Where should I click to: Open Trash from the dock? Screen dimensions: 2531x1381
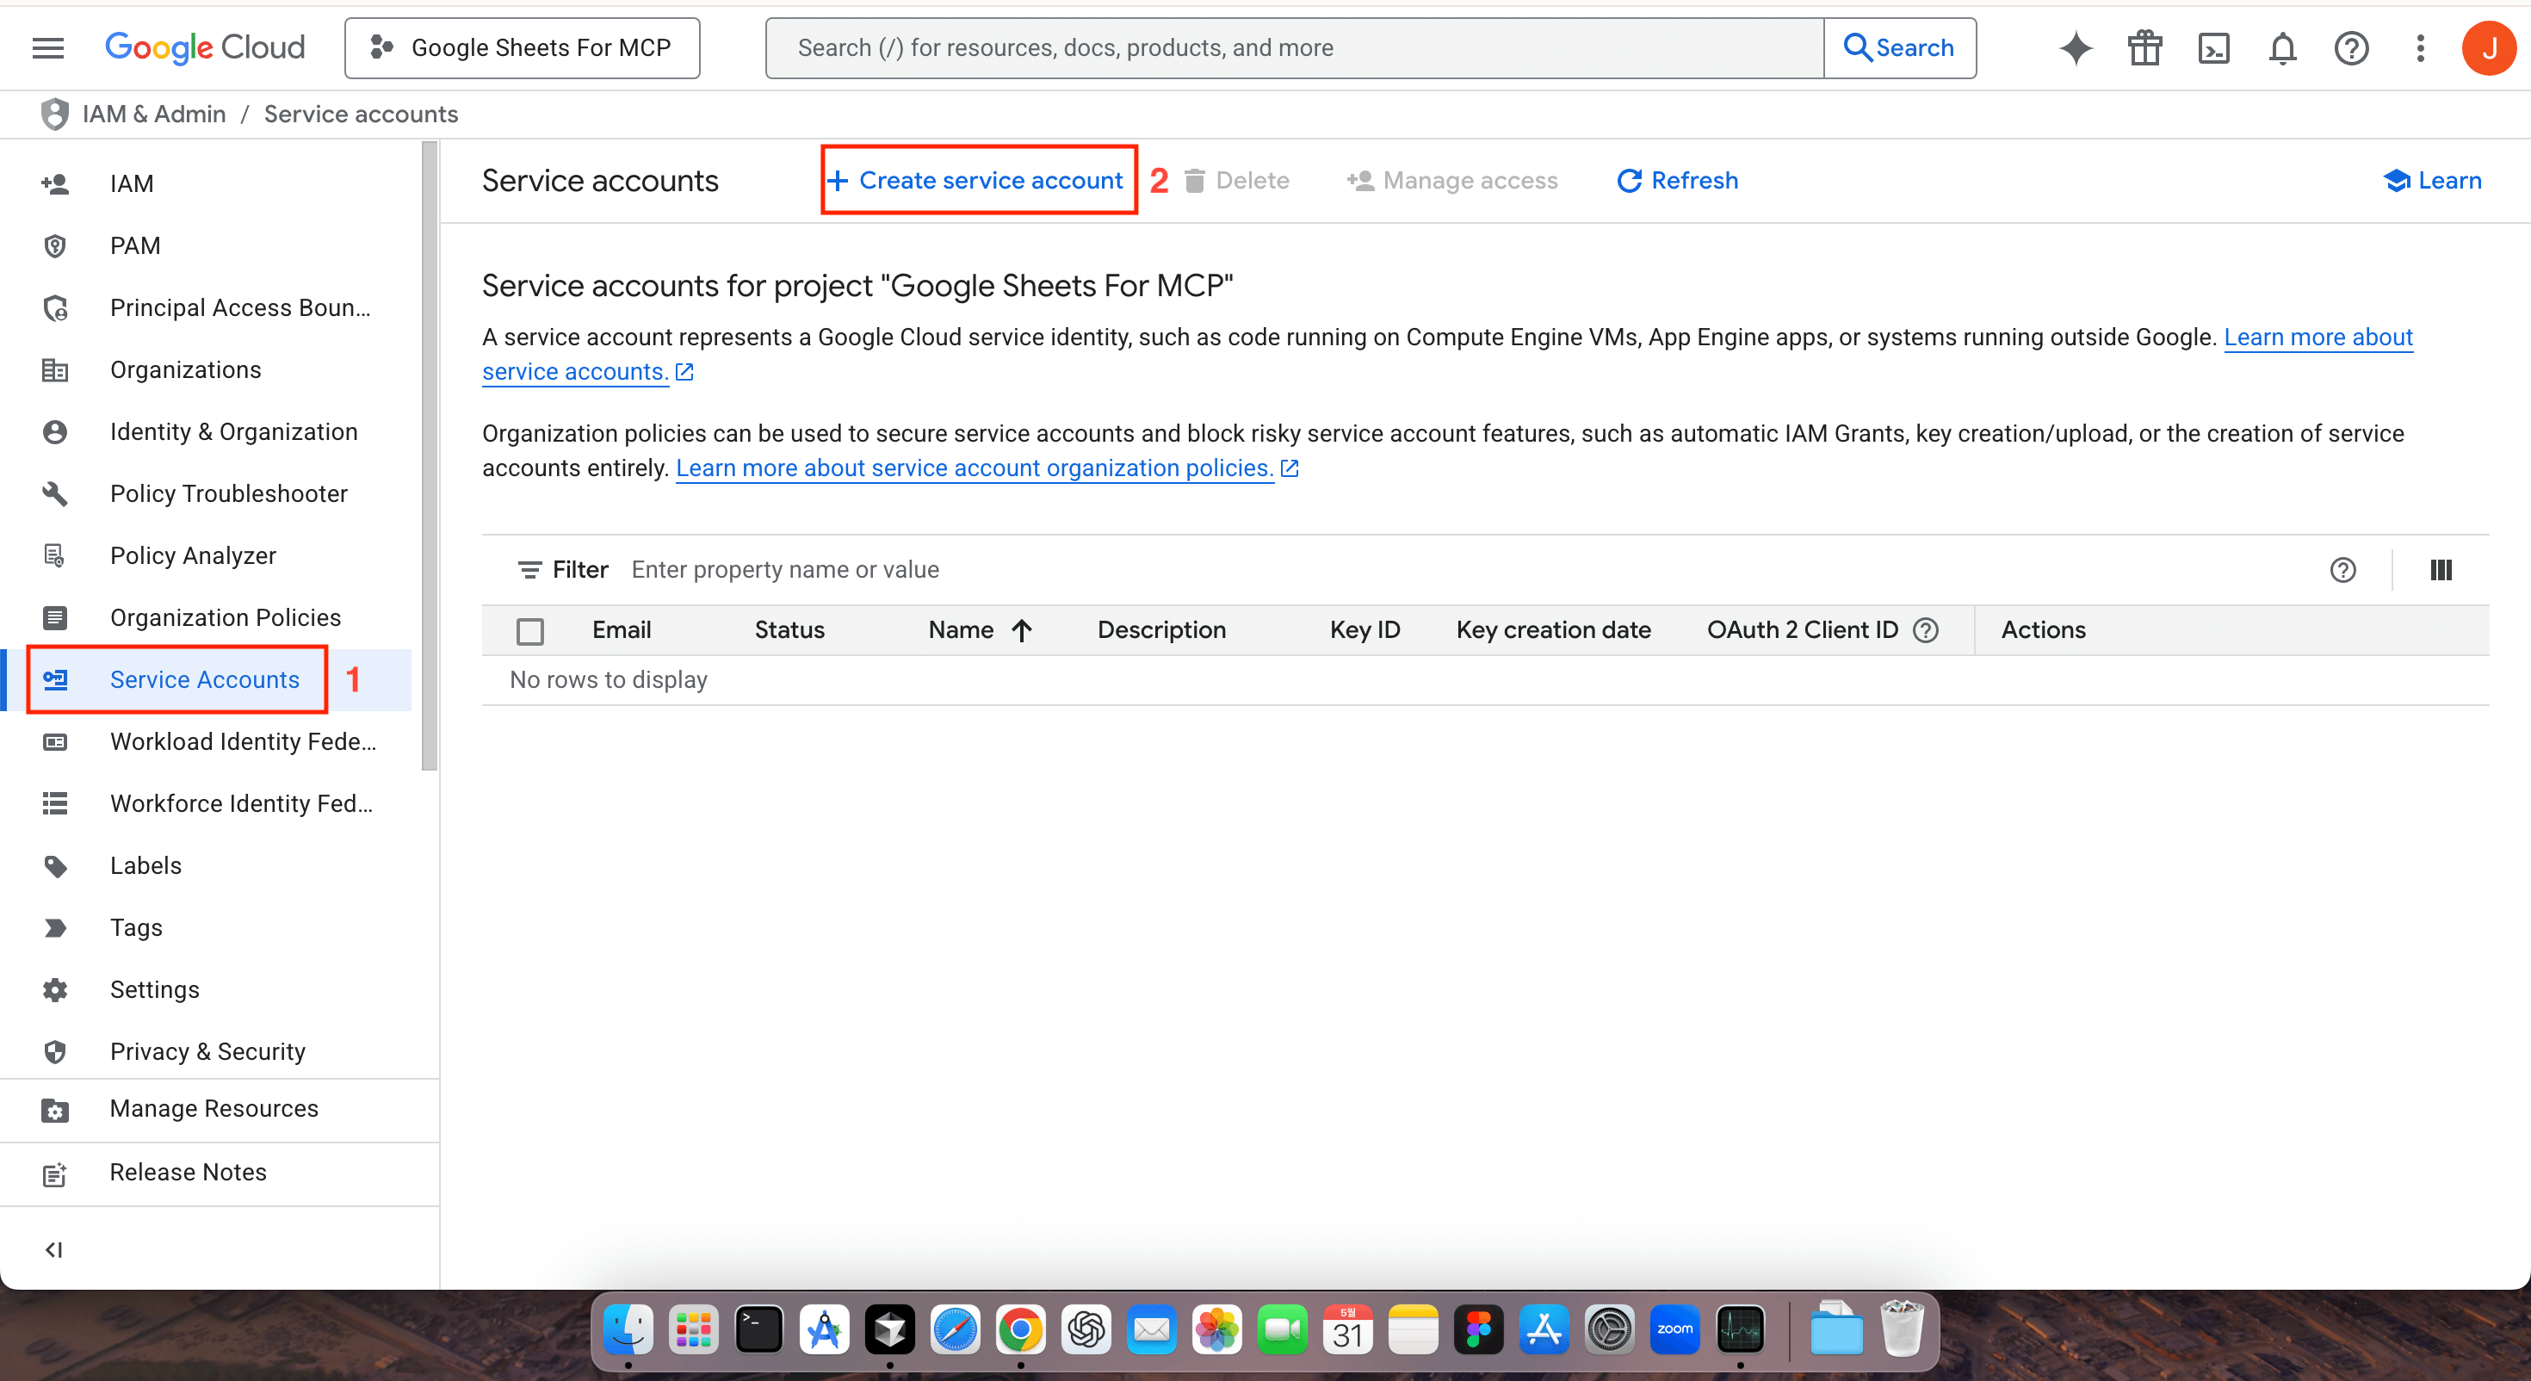[1903, 1328]
